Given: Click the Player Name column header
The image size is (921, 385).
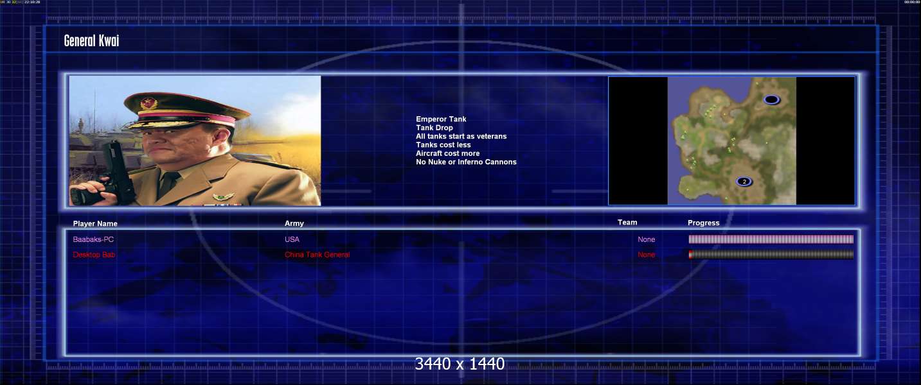Looking at the screenshot, I should click(95, 223).
